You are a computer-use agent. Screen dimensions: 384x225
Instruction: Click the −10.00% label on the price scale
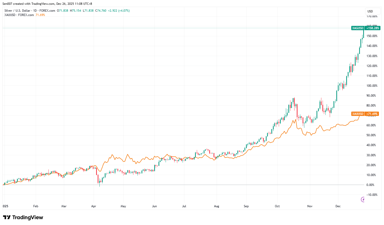[371, 195]
